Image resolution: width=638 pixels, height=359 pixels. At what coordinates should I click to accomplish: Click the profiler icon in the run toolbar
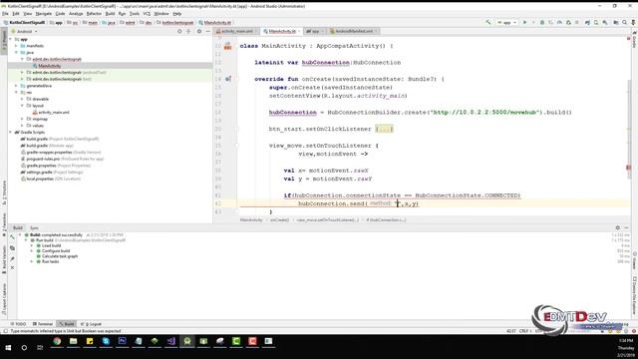[x=559, y=22]
